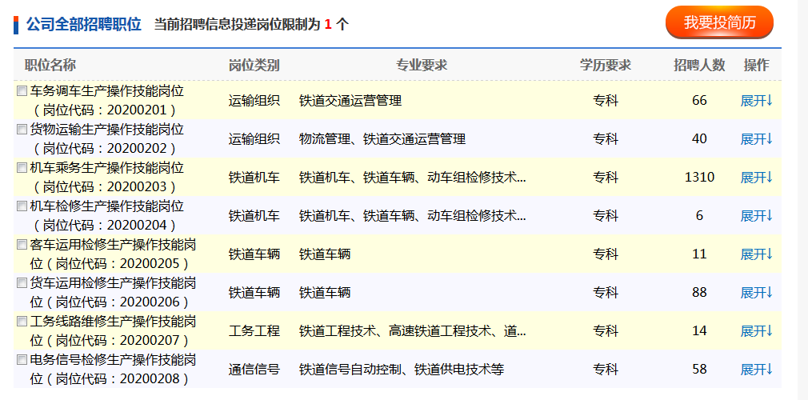Image resolution: width=808 pixels, height=400 pixels.
Task: Click the 我要投简历 button
Action: coord(719,23)
